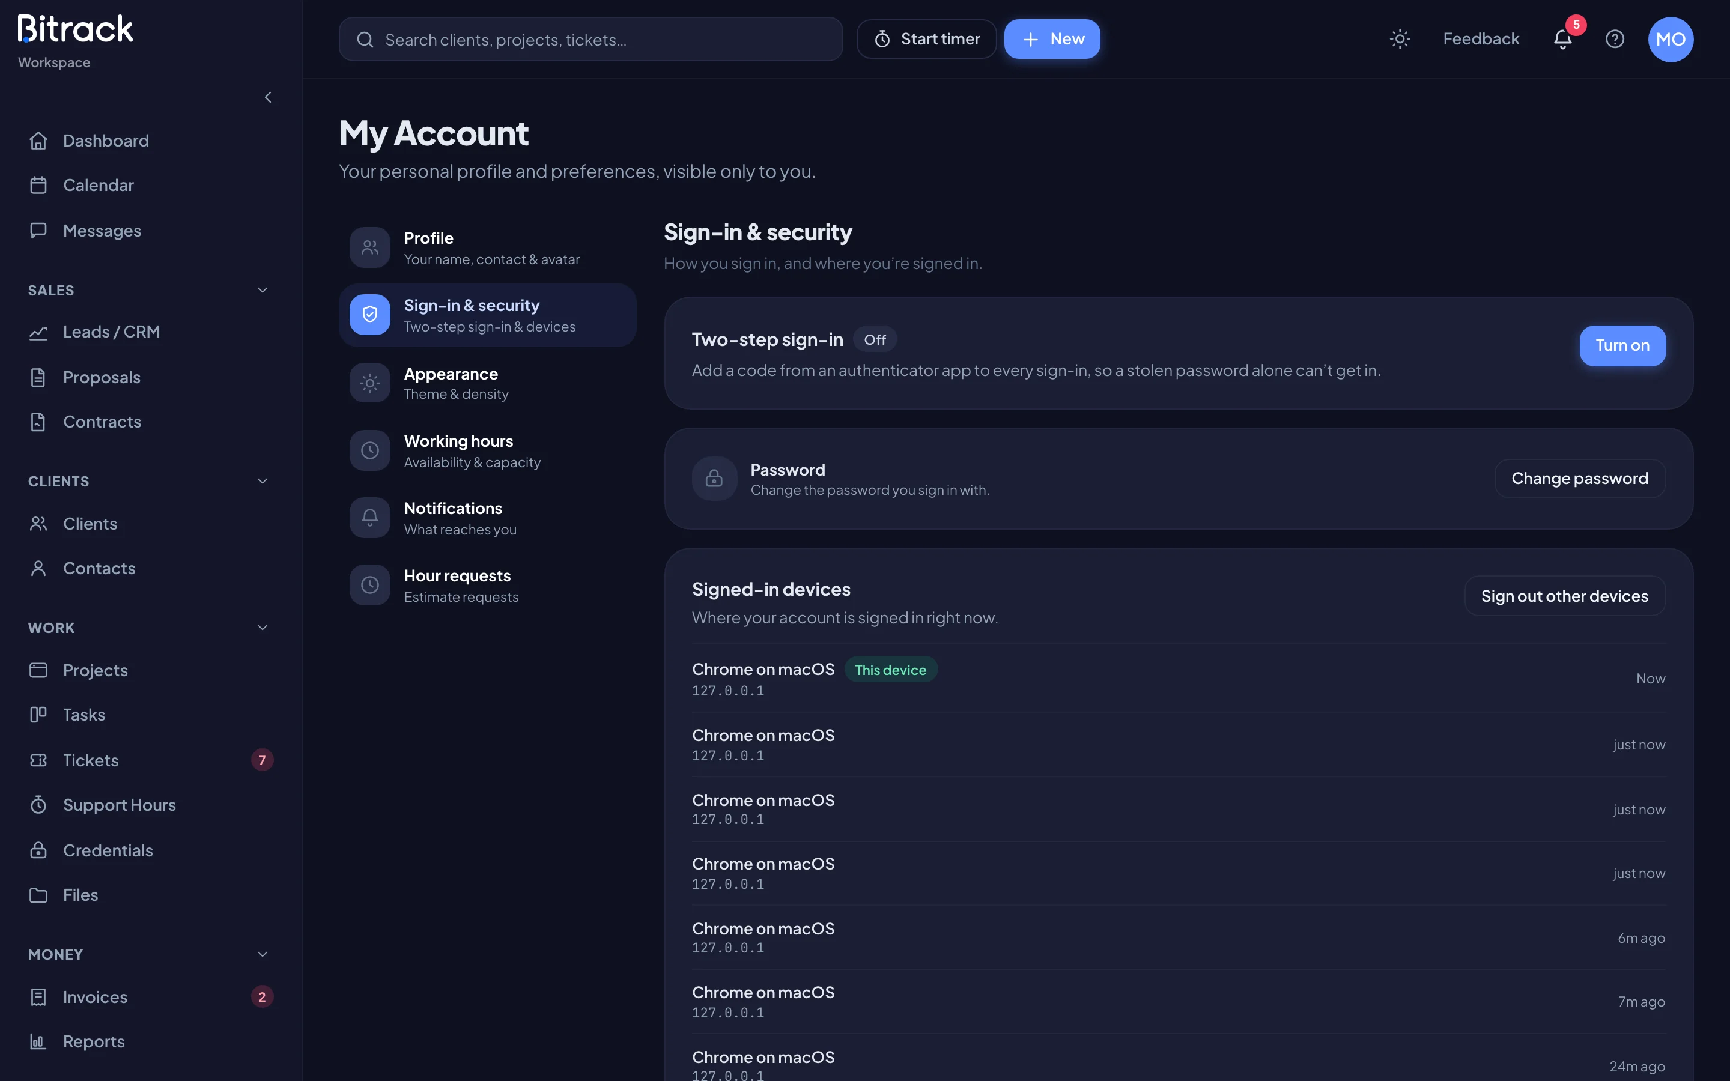
Task: Open Tickets in the sidebar
Action: click(151, 760)
